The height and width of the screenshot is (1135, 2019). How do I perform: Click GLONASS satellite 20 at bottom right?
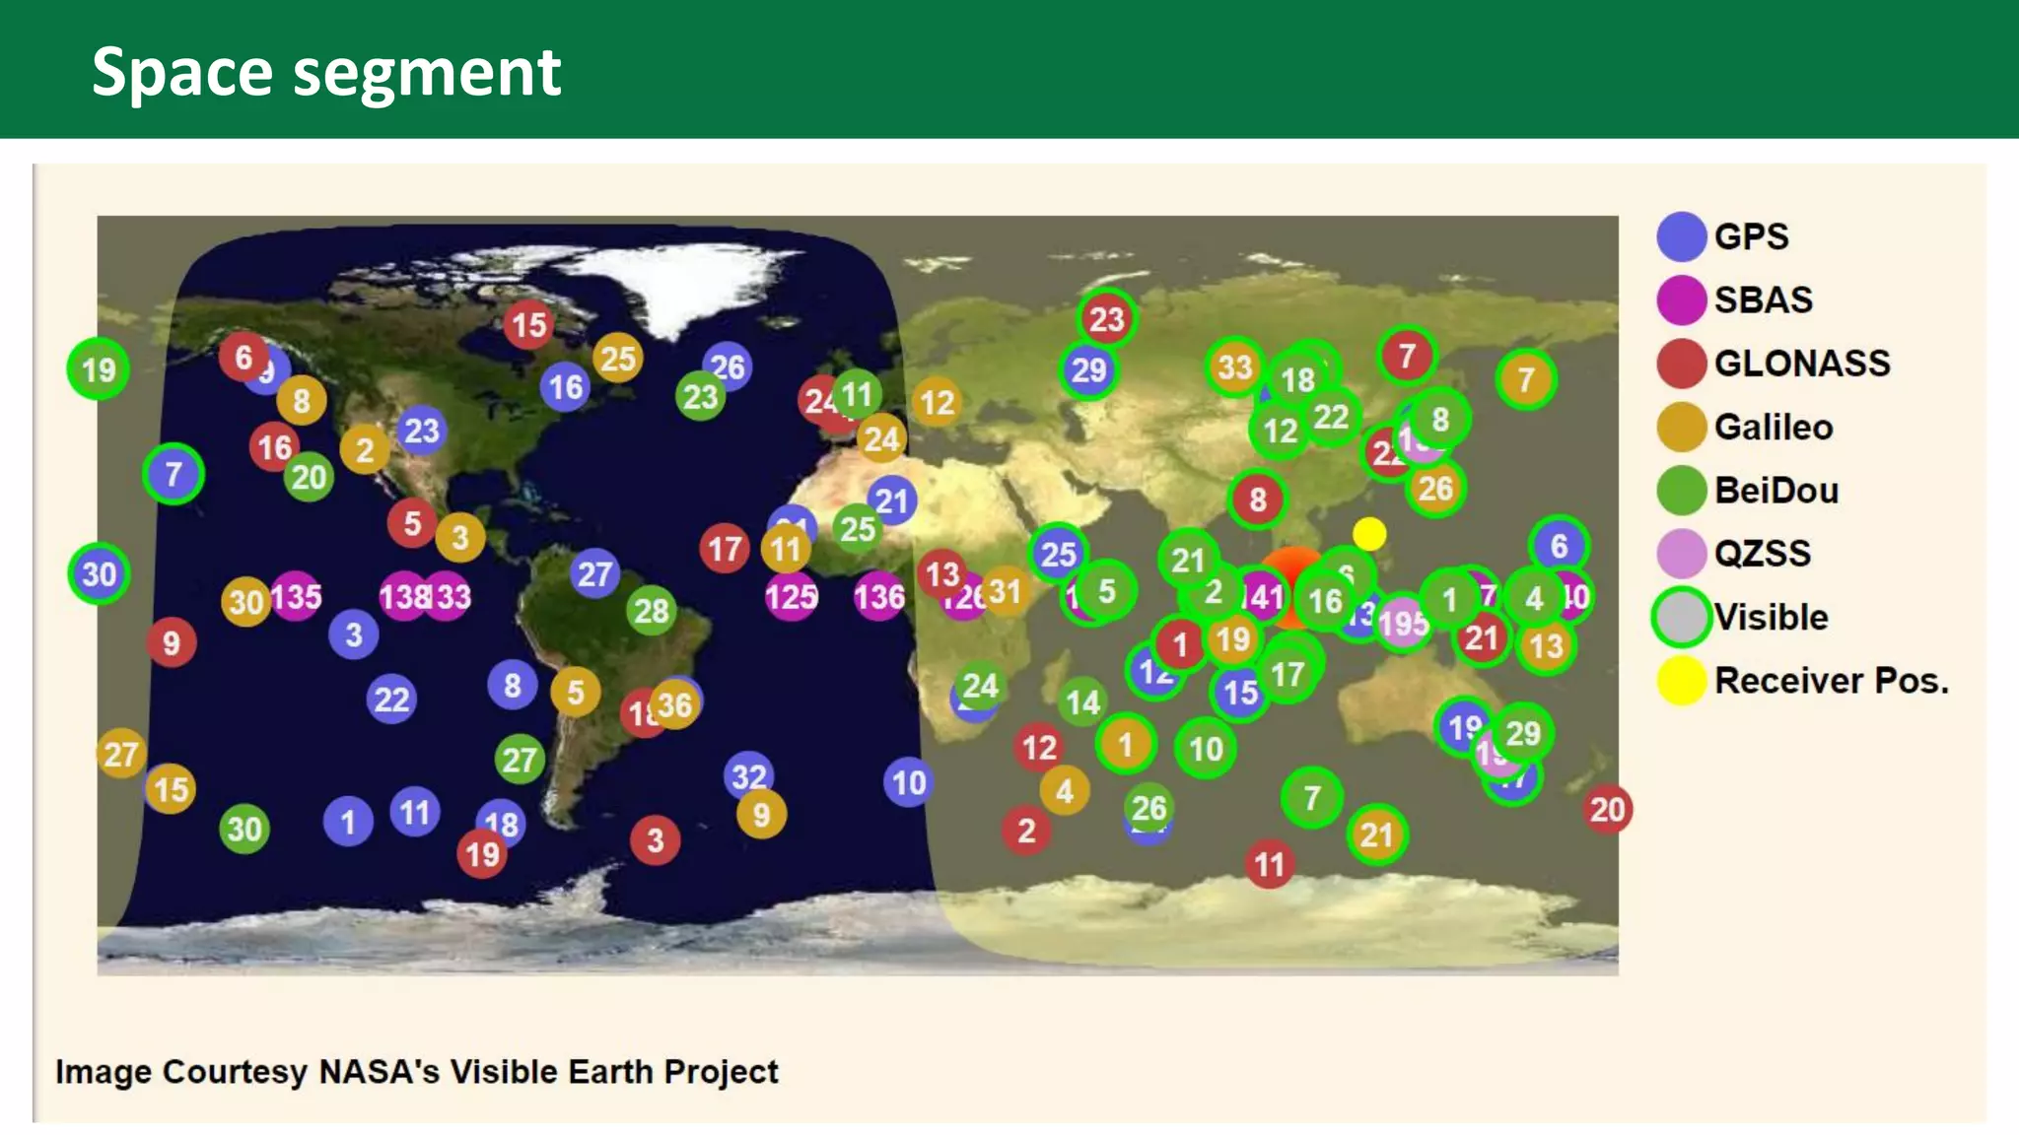click(1606, 809)
